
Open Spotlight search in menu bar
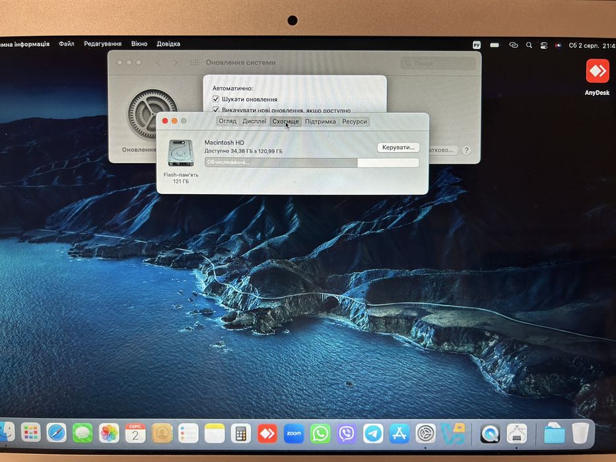[529, 45]
